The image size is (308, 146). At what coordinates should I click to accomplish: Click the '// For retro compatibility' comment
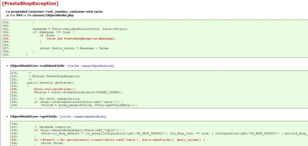click(57, 99)
